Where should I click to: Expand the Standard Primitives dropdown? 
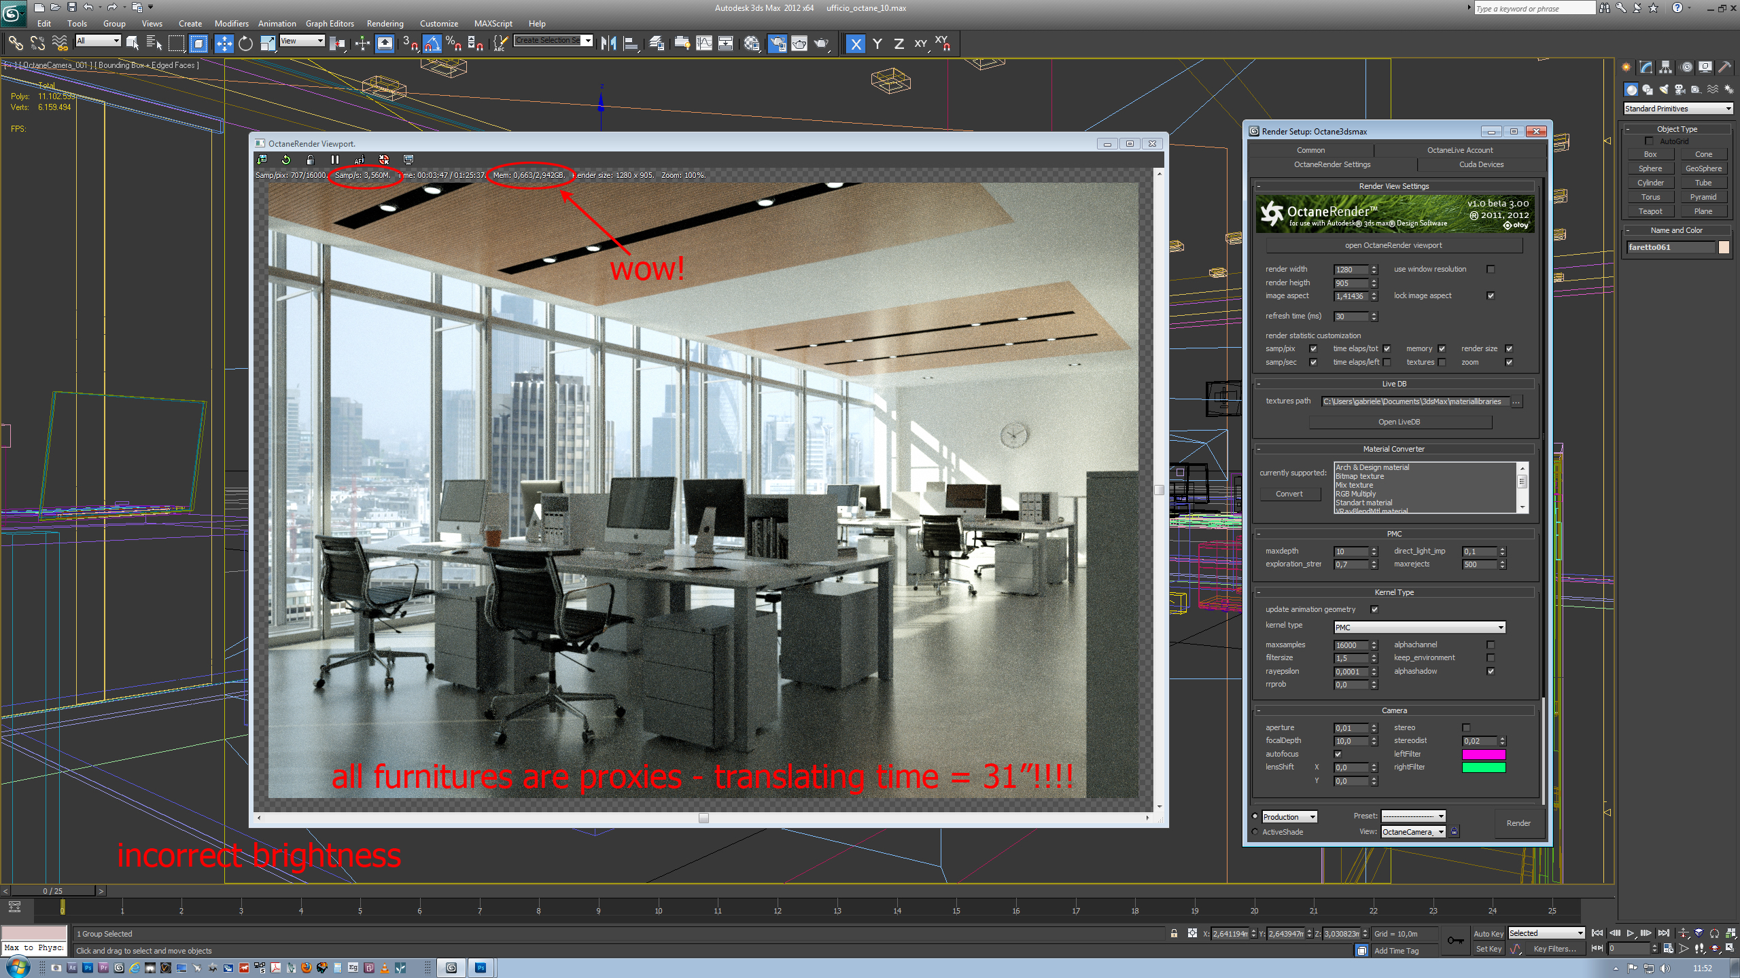(x=1677, y=109)
